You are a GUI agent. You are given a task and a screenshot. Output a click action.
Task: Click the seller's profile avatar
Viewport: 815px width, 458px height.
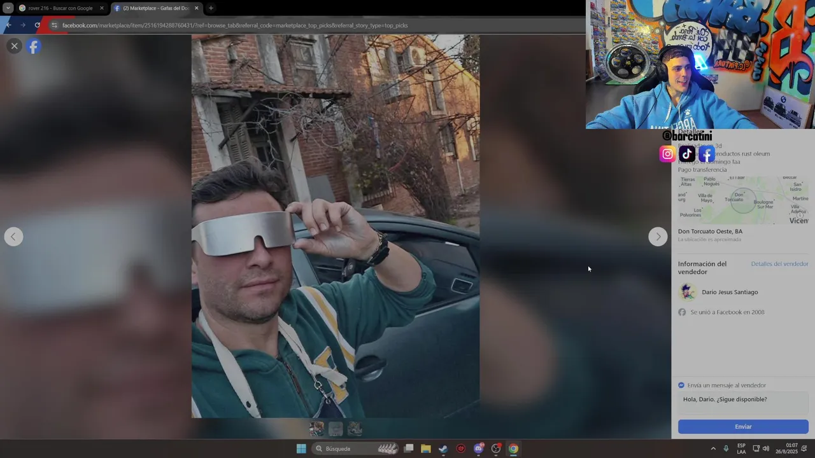click(x=687, y=292)
